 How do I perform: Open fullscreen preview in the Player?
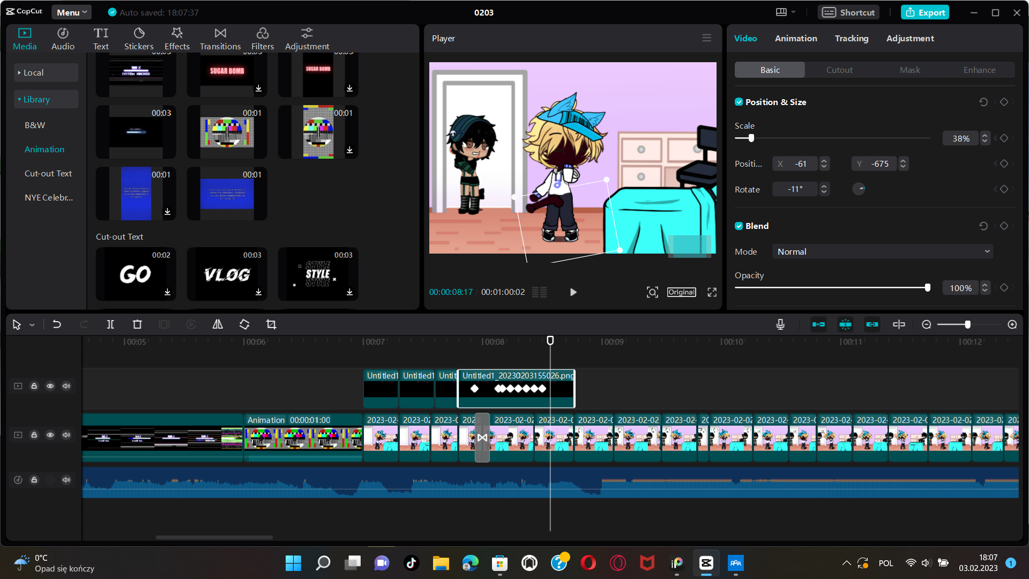tap(711, 292)
